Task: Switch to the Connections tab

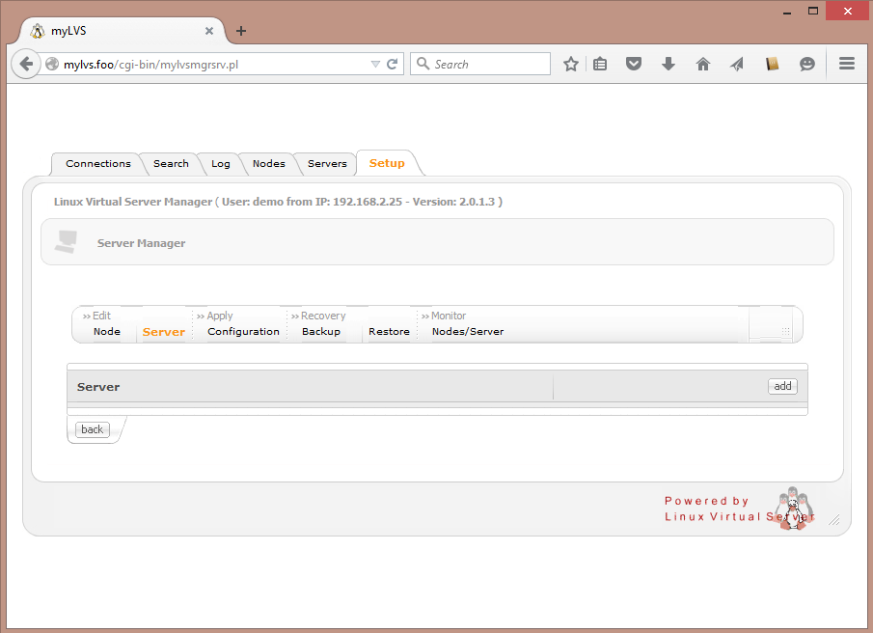Action: tap(97, 164)
